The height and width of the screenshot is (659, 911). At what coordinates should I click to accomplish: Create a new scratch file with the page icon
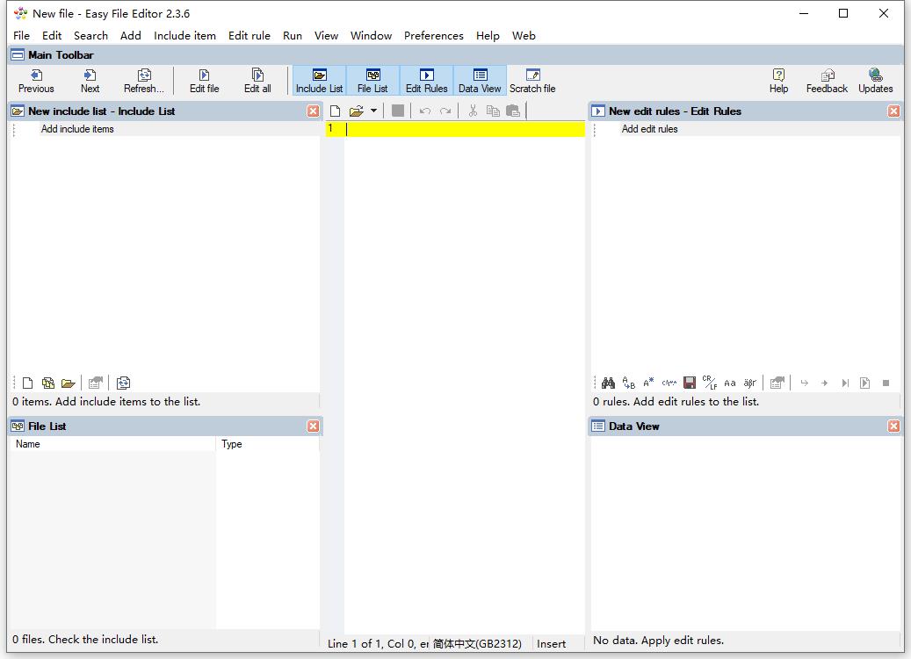coord(336,111)
